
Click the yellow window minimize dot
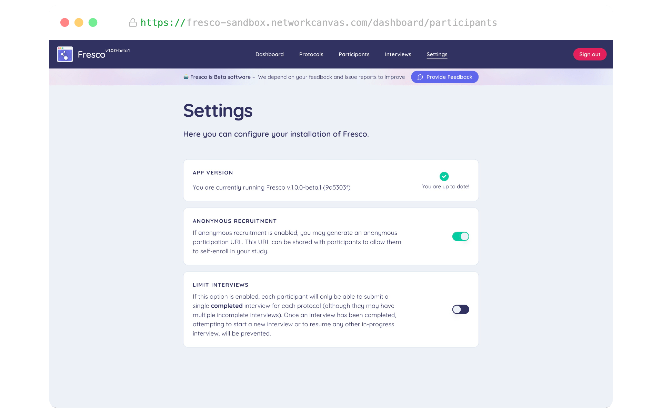tap(79, 23)
